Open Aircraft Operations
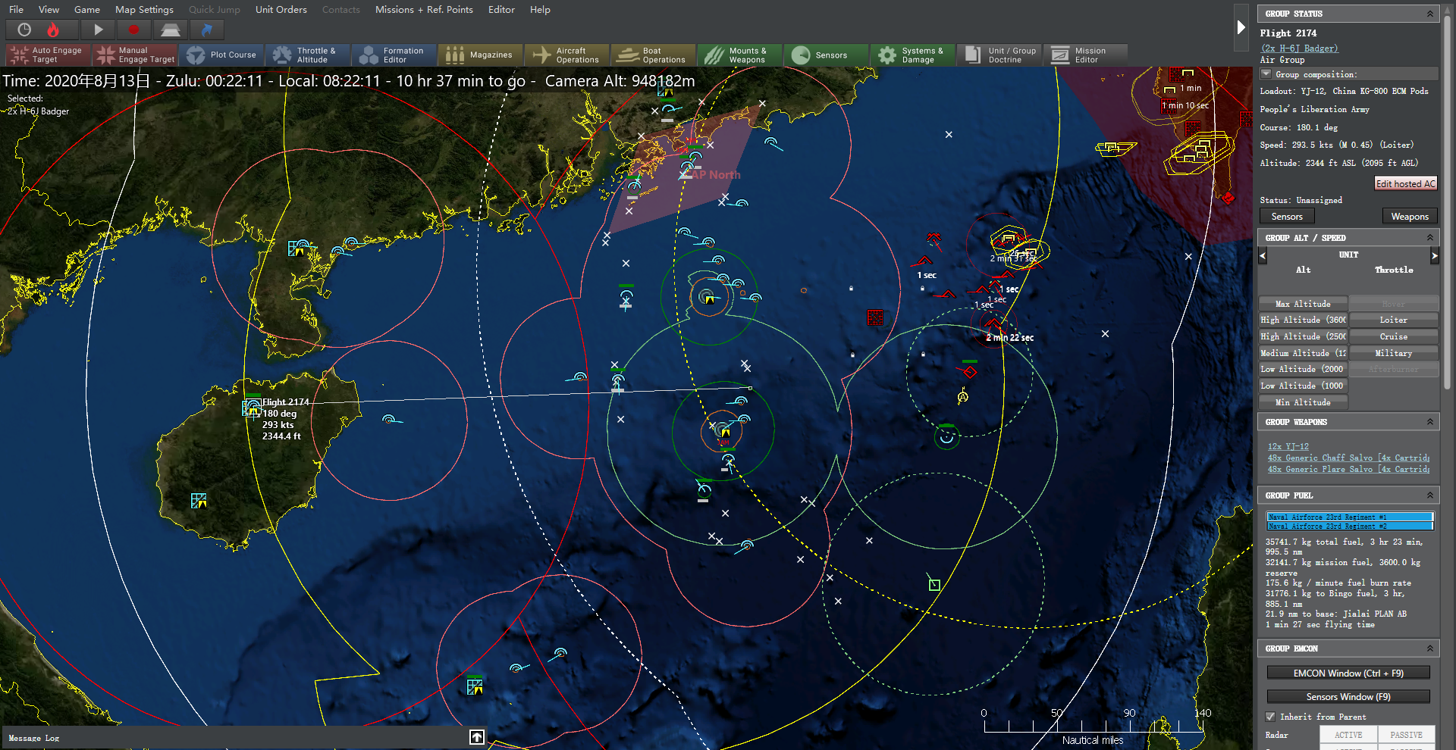1456x750 pixels. pyautogui.click(x=569, y=55)
